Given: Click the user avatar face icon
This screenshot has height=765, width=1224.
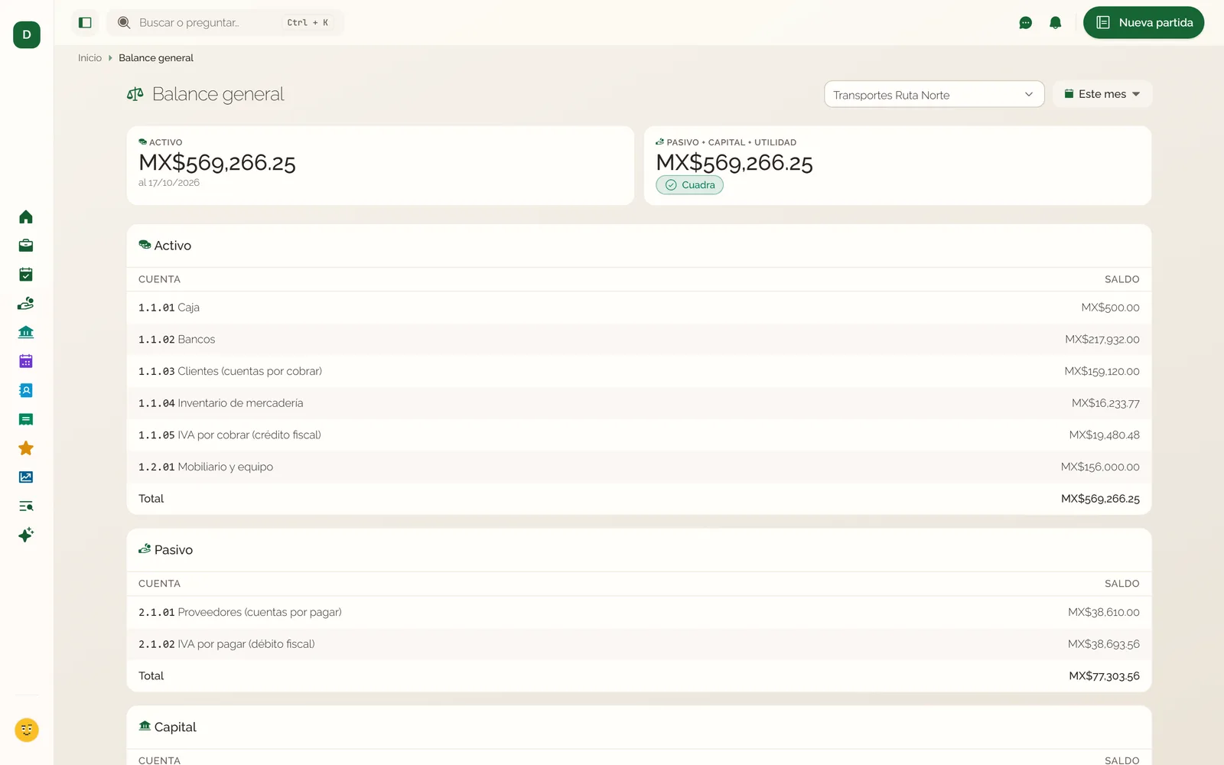Looking at the screenshot, I should click(x=27, y=730).
